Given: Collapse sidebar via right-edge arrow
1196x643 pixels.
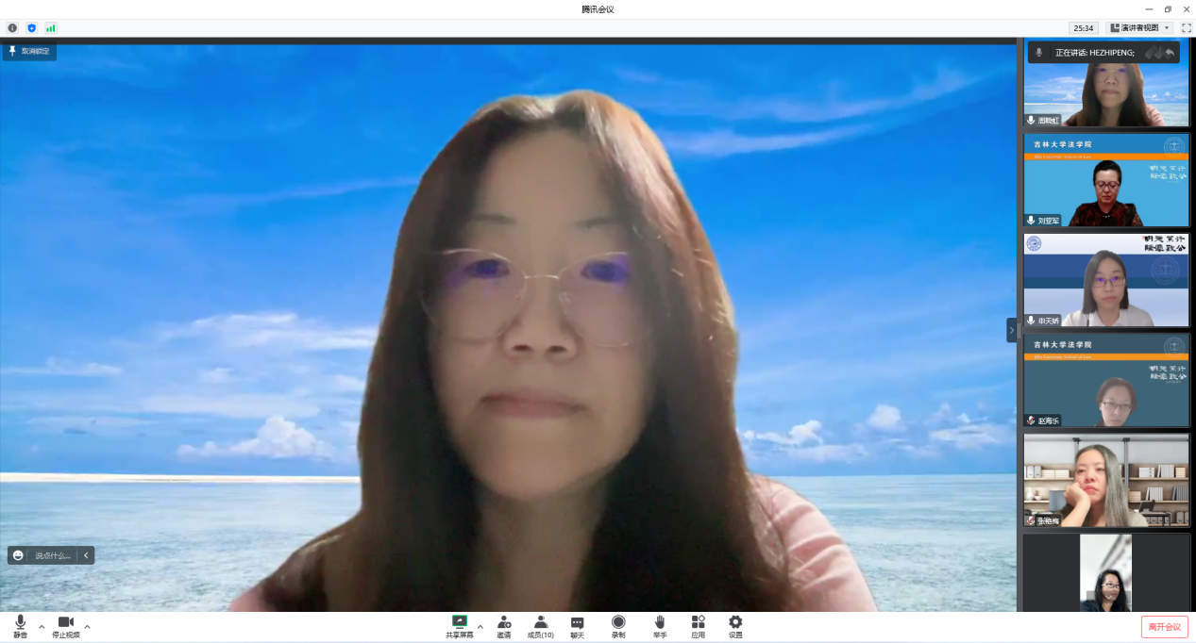Looking at the screenshot, I should (1010, 330).
